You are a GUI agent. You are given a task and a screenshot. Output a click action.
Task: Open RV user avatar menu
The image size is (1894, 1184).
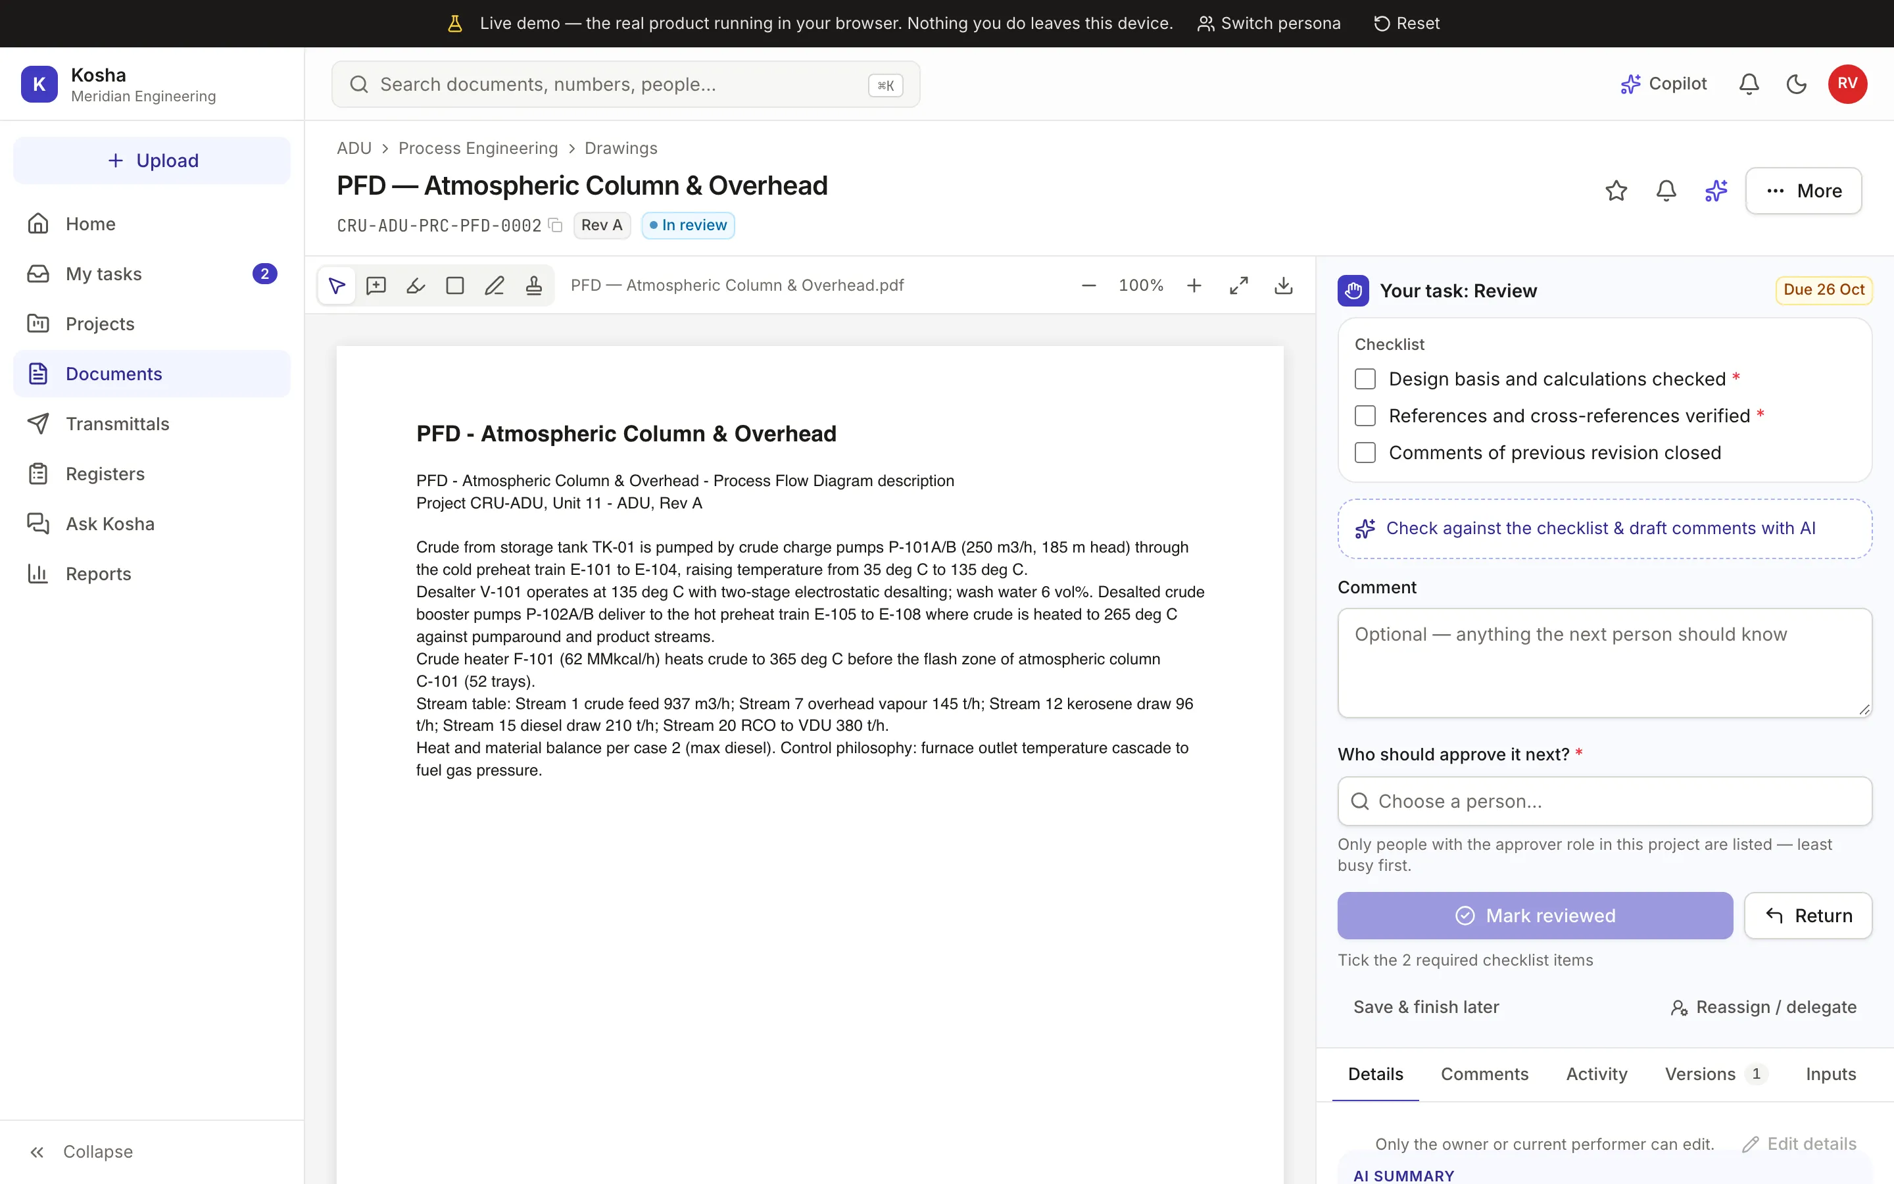(1848, 84)
